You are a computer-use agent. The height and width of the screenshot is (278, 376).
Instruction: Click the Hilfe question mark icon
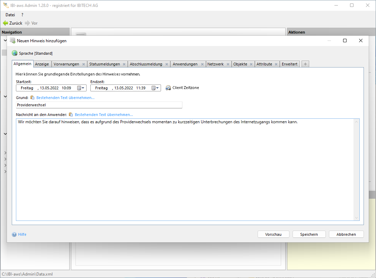(14, 234)
